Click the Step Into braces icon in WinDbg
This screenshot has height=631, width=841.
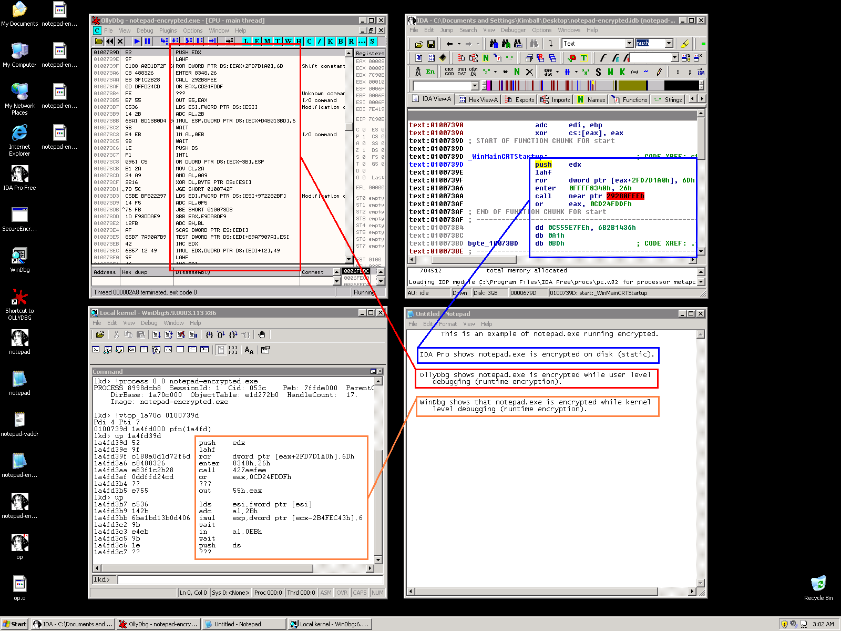(x=209, y=334)
